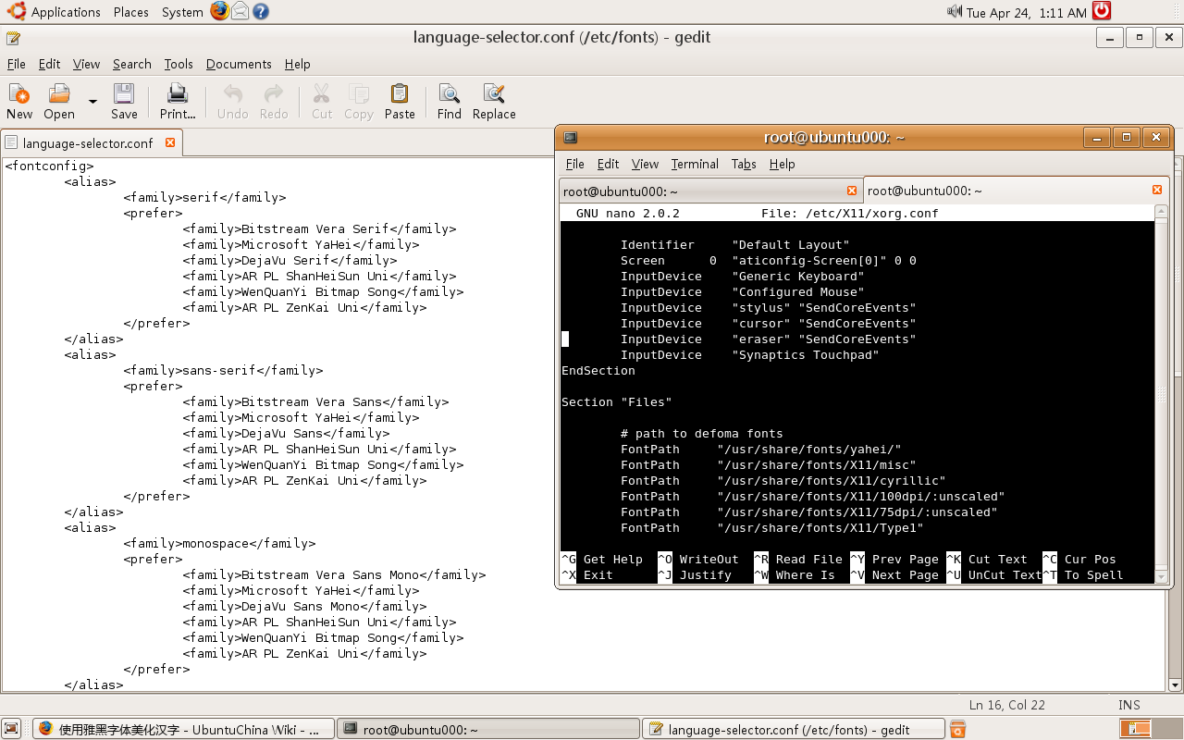The height and width of the screenshot is (740, 1184).
Task: Open gedit Help menu
Action: (x=297, y=64)
